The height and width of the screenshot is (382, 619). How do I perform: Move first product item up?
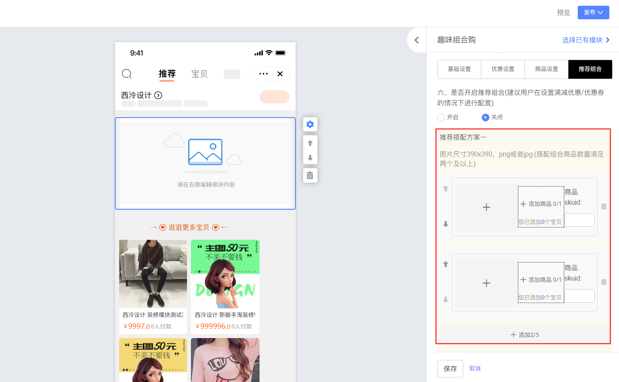[x=446, y=188]
